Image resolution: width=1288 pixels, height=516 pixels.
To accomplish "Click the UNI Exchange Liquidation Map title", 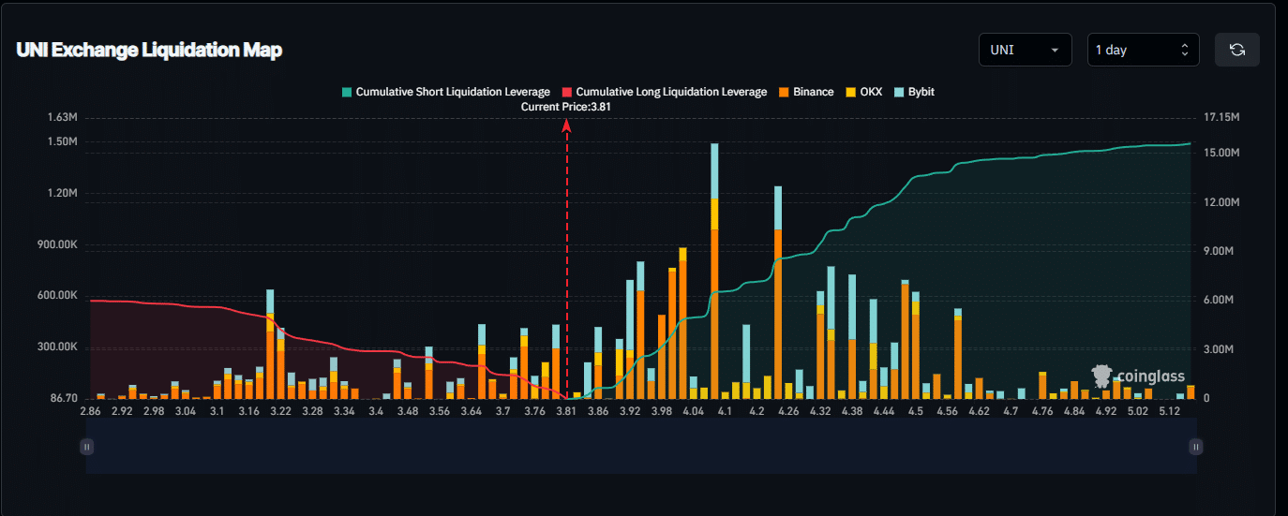I will point(149,51).
